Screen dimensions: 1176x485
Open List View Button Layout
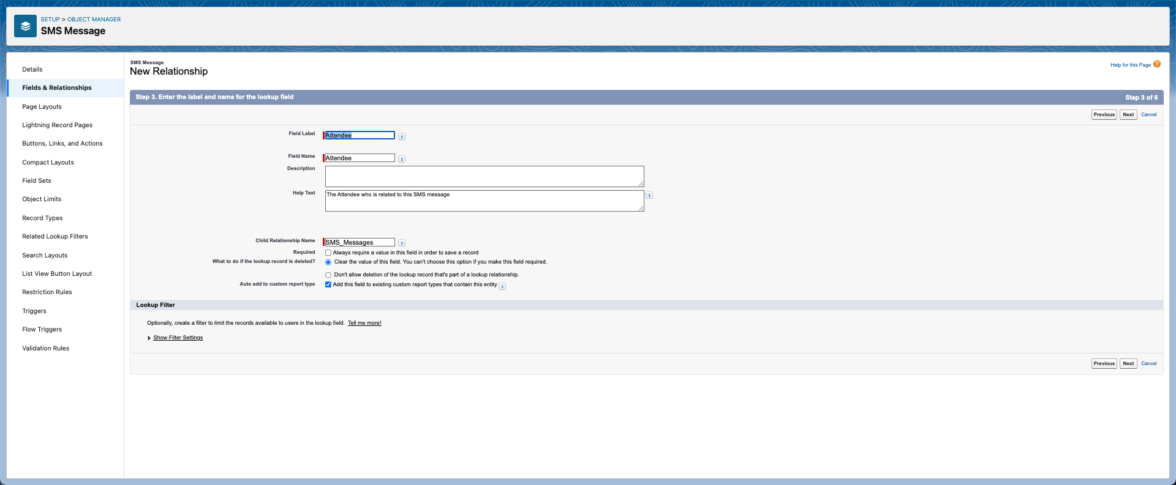[57, 273]
